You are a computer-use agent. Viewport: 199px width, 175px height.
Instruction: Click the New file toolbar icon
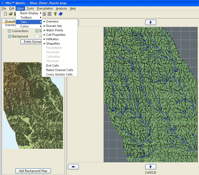point(5,14)
